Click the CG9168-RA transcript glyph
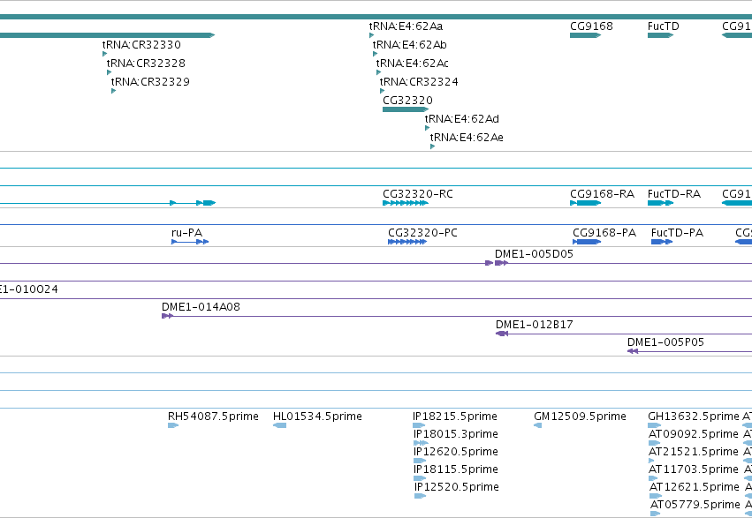This screenshot has height=518, width=752. coord(585,203)
